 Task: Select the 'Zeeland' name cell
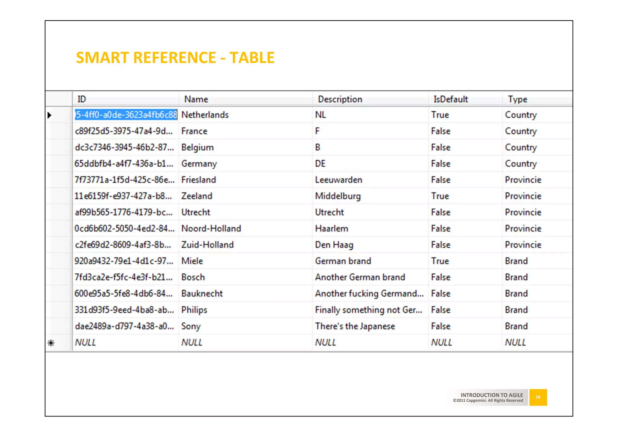pyautogui.click(x=246, y=196)
